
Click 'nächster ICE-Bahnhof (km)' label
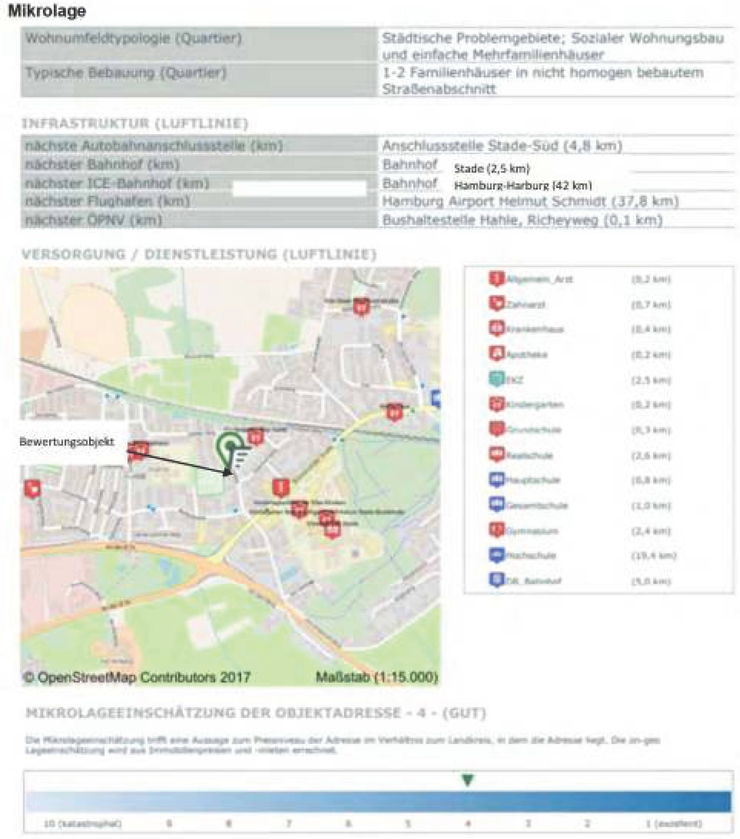[x=117, y=183]
